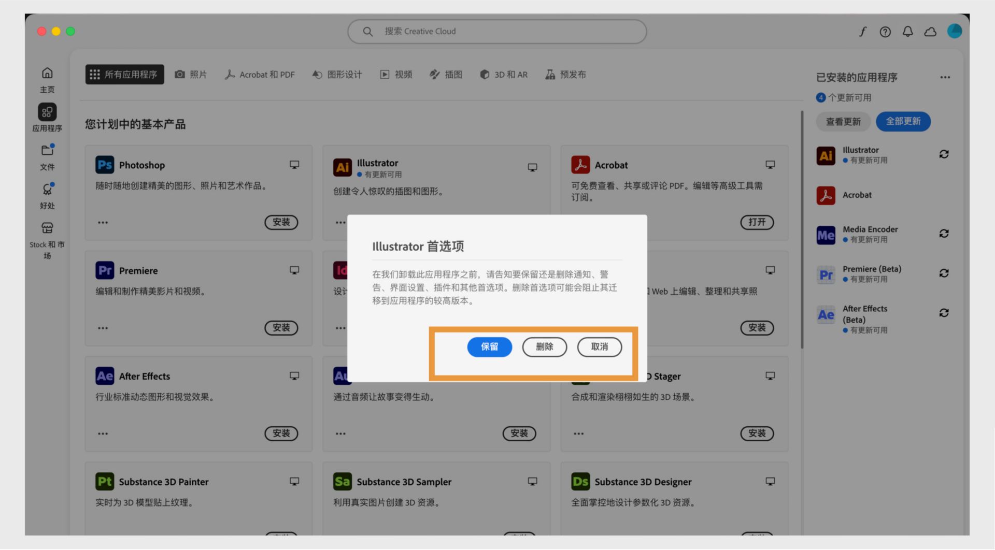
Task: Click the Substance 3D Painter app icon
Action: (105, 482)
